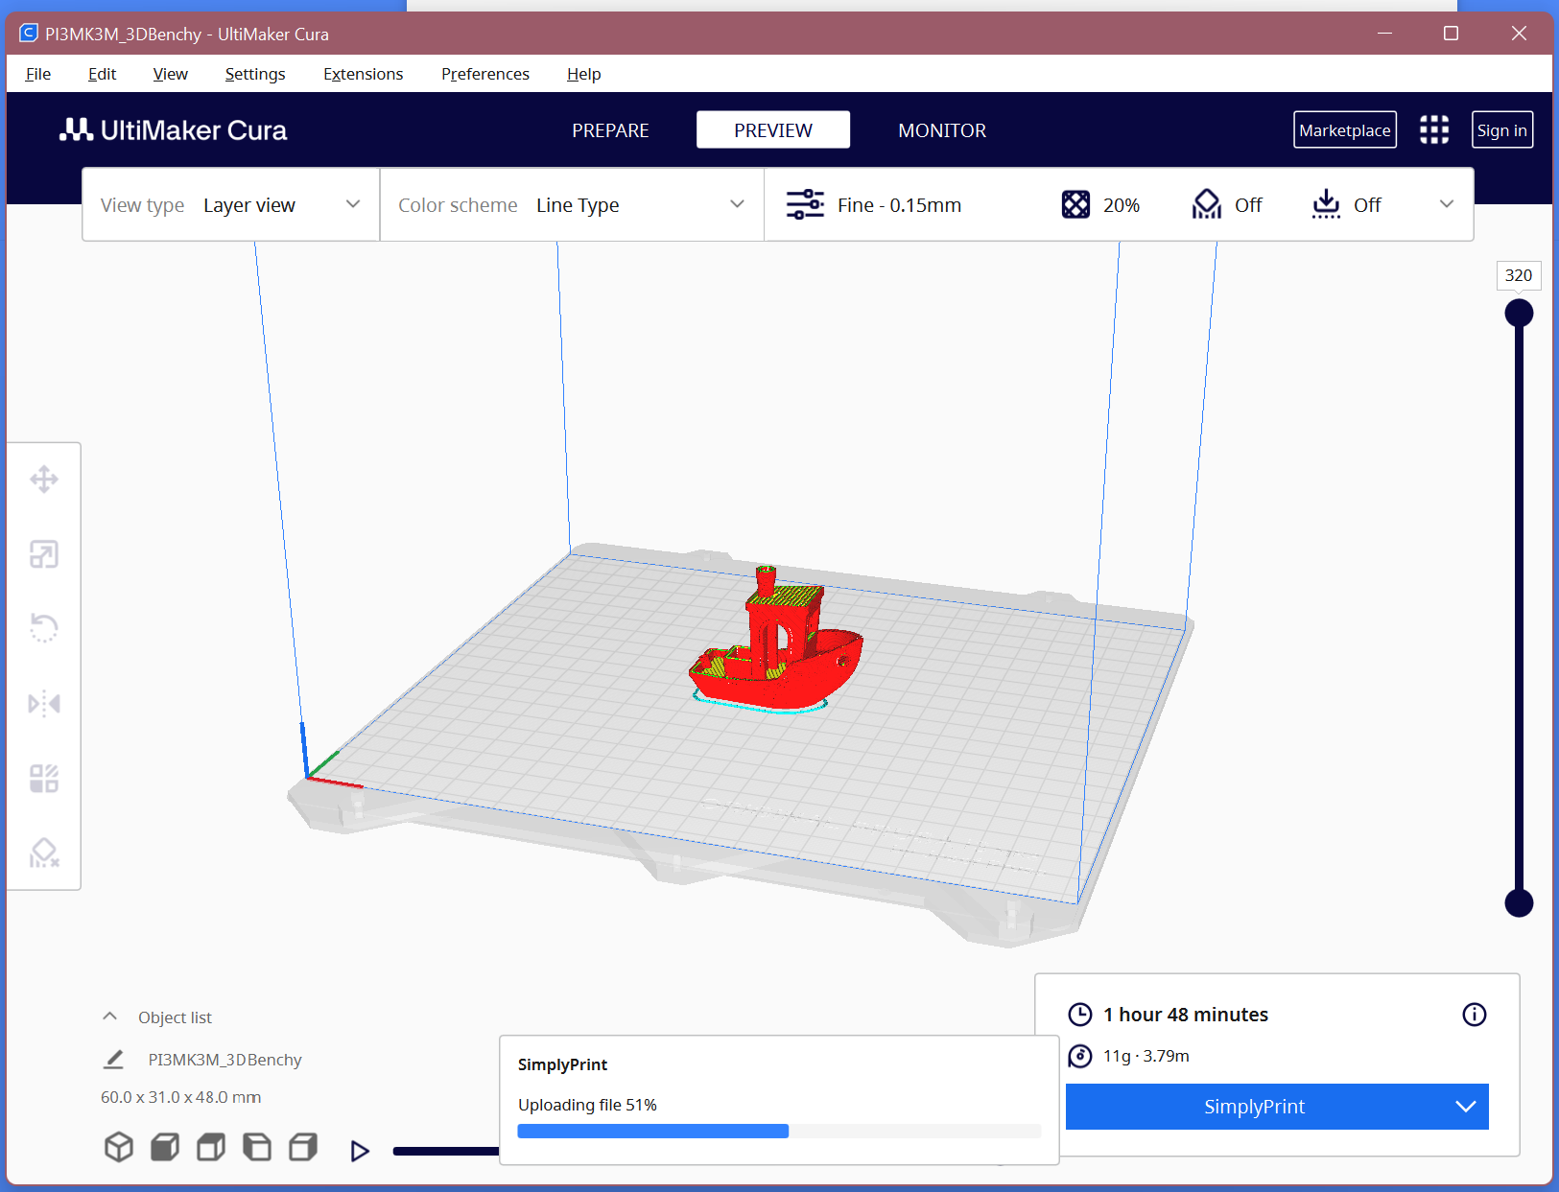Switch to the PREPARE tab
Viewport: 1559px width, 1192px height.
[x=610, y=129]
